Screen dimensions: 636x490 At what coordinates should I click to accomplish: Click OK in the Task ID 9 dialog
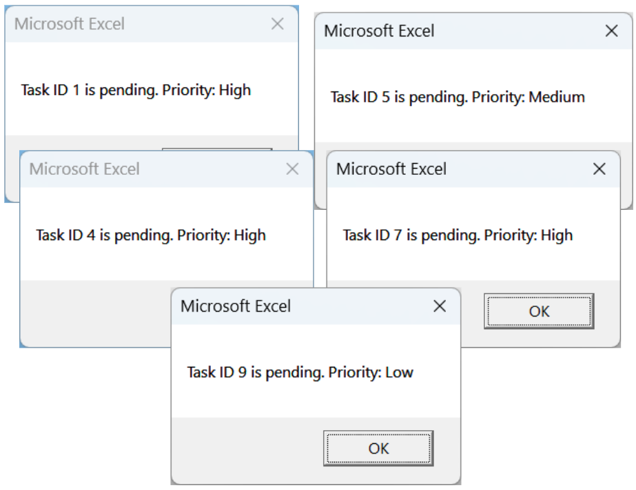378,448
